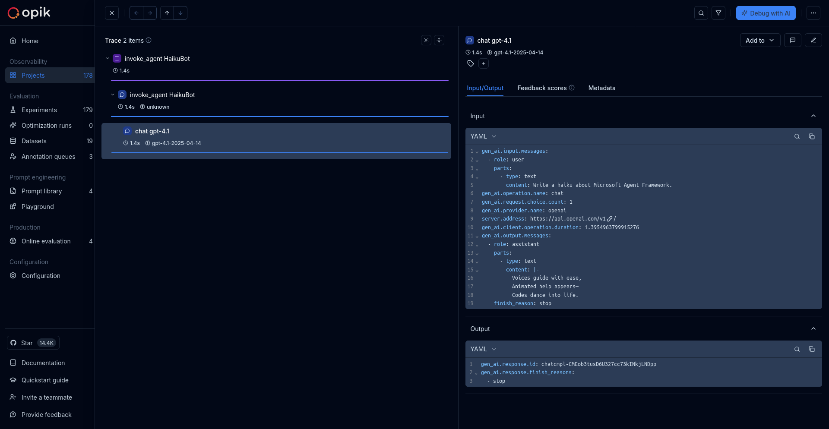Click the Debug with AI button
This screenshot has width=829, height=429.
[x=766, y=13]
